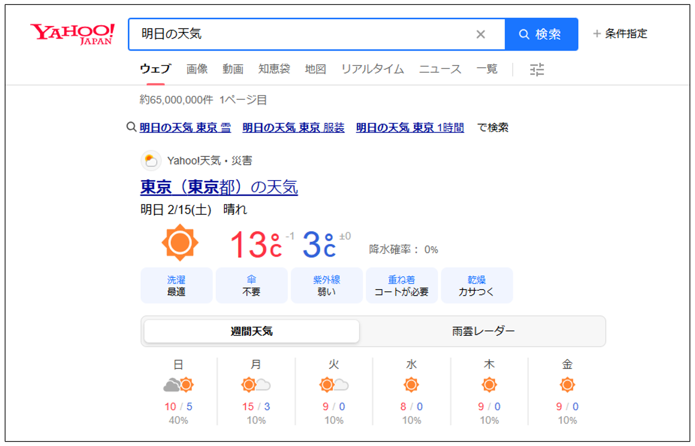Click the 金 day label
Image resolution: width=695 pixels, height=446 pixels.
(567, 365)
